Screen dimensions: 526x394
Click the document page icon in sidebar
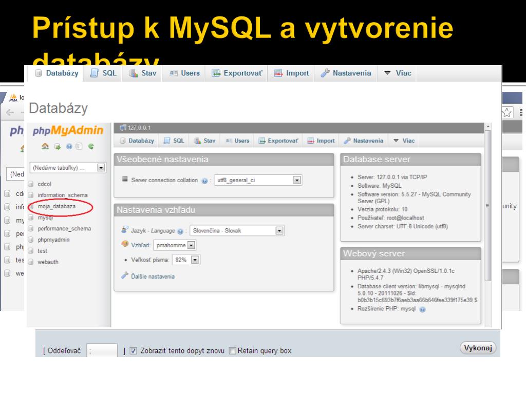tap(79, 146)
